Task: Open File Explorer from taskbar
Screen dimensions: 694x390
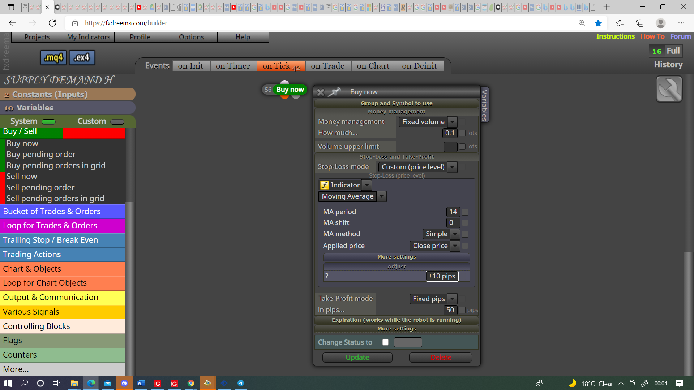Action: (x=74, y=383)
